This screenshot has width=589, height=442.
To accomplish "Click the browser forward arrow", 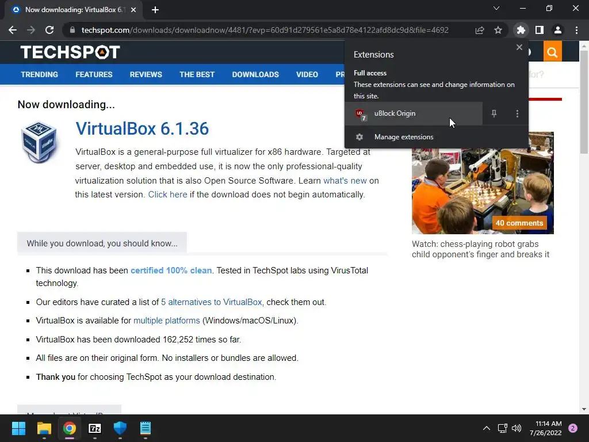I will pos(31,30).
